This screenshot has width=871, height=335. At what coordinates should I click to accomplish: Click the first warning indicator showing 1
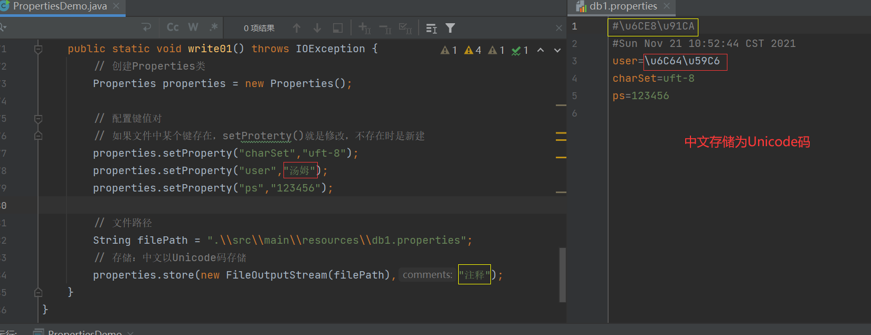[449, 50]
